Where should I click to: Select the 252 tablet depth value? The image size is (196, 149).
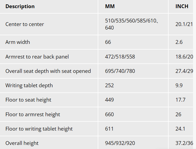[109, 85]
